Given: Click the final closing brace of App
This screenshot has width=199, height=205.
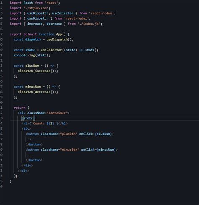Looking at the screenshot, I should point(11,181).
